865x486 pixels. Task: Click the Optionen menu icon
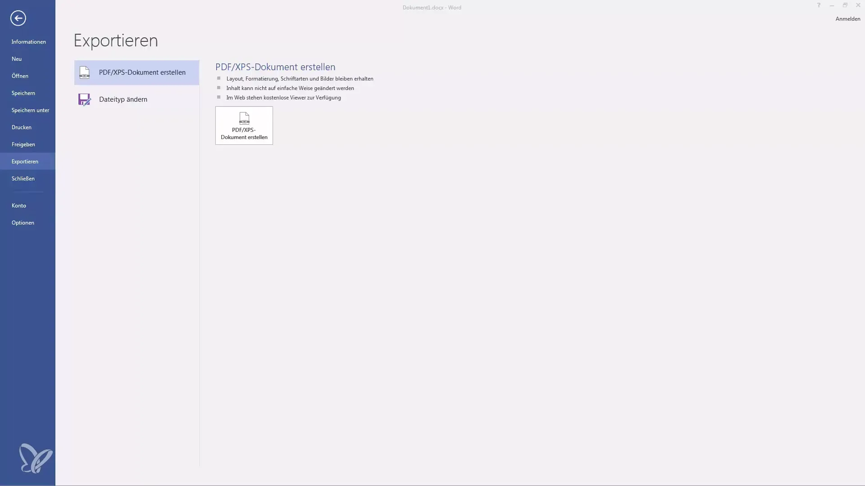coord(23,223)
